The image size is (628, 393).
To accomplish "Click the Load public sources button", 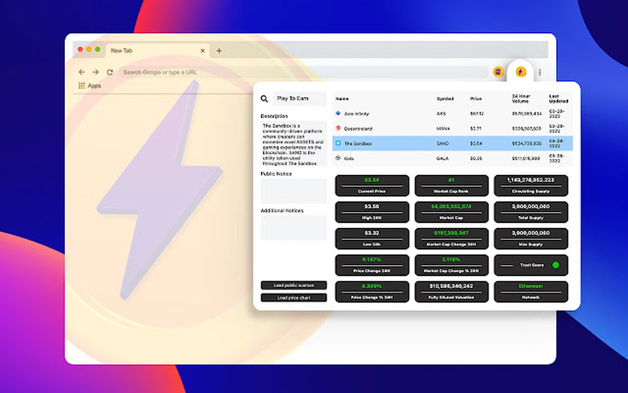I will (x=294, y=285).
